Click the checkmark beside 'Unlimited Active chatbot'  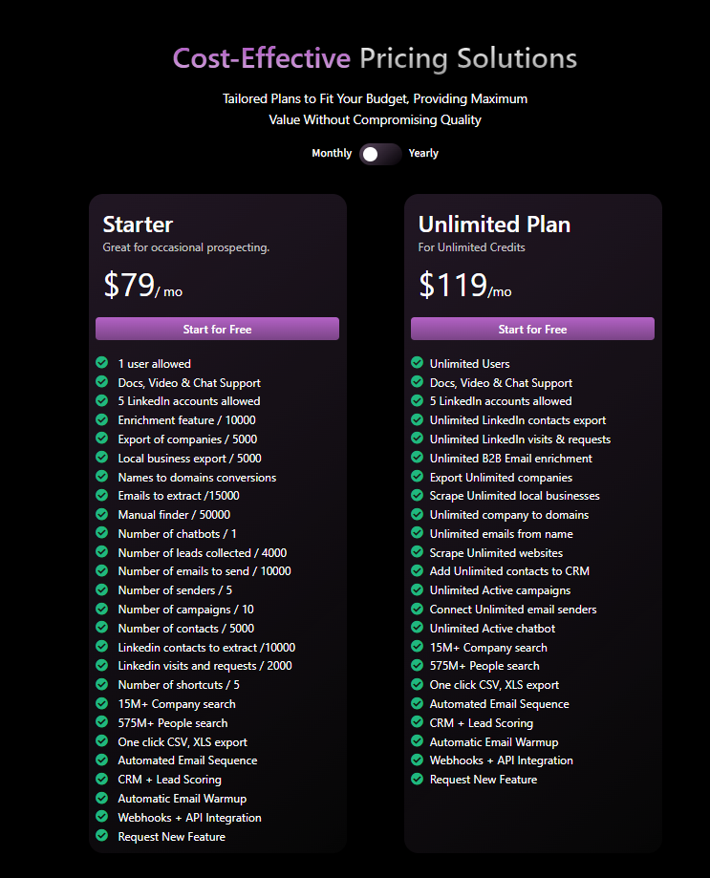point(418,627)
